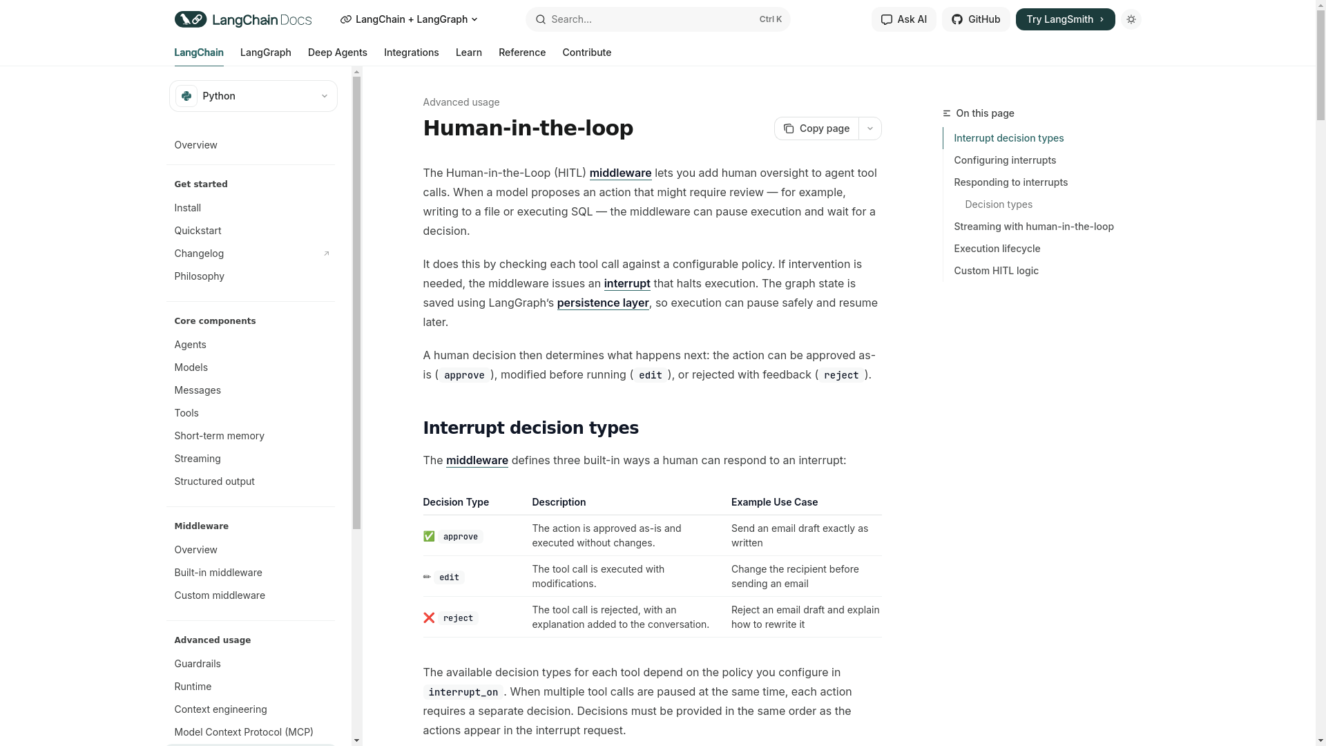Viewport: 1326px width, 746px height.
Task: Go to Custom HITL logic in outline
Action: tap(997, 271)
